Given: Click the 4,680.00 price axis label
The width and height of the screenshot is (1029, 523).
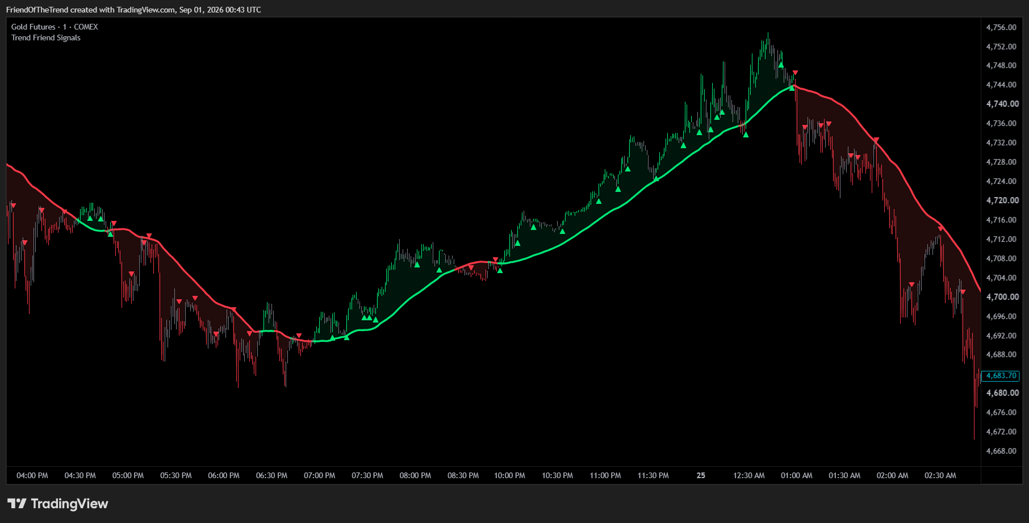Looking at the screenshot, I should tap(1002, 393).
